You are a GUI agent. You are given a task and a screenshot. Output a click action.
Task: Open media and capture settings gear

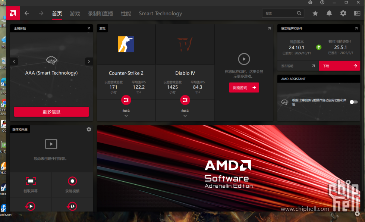pyautogui.click(x=89, y=129)
